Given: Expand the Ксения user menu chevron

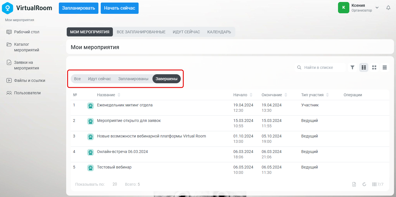Looking at the screenshot, I should [377, 8].
